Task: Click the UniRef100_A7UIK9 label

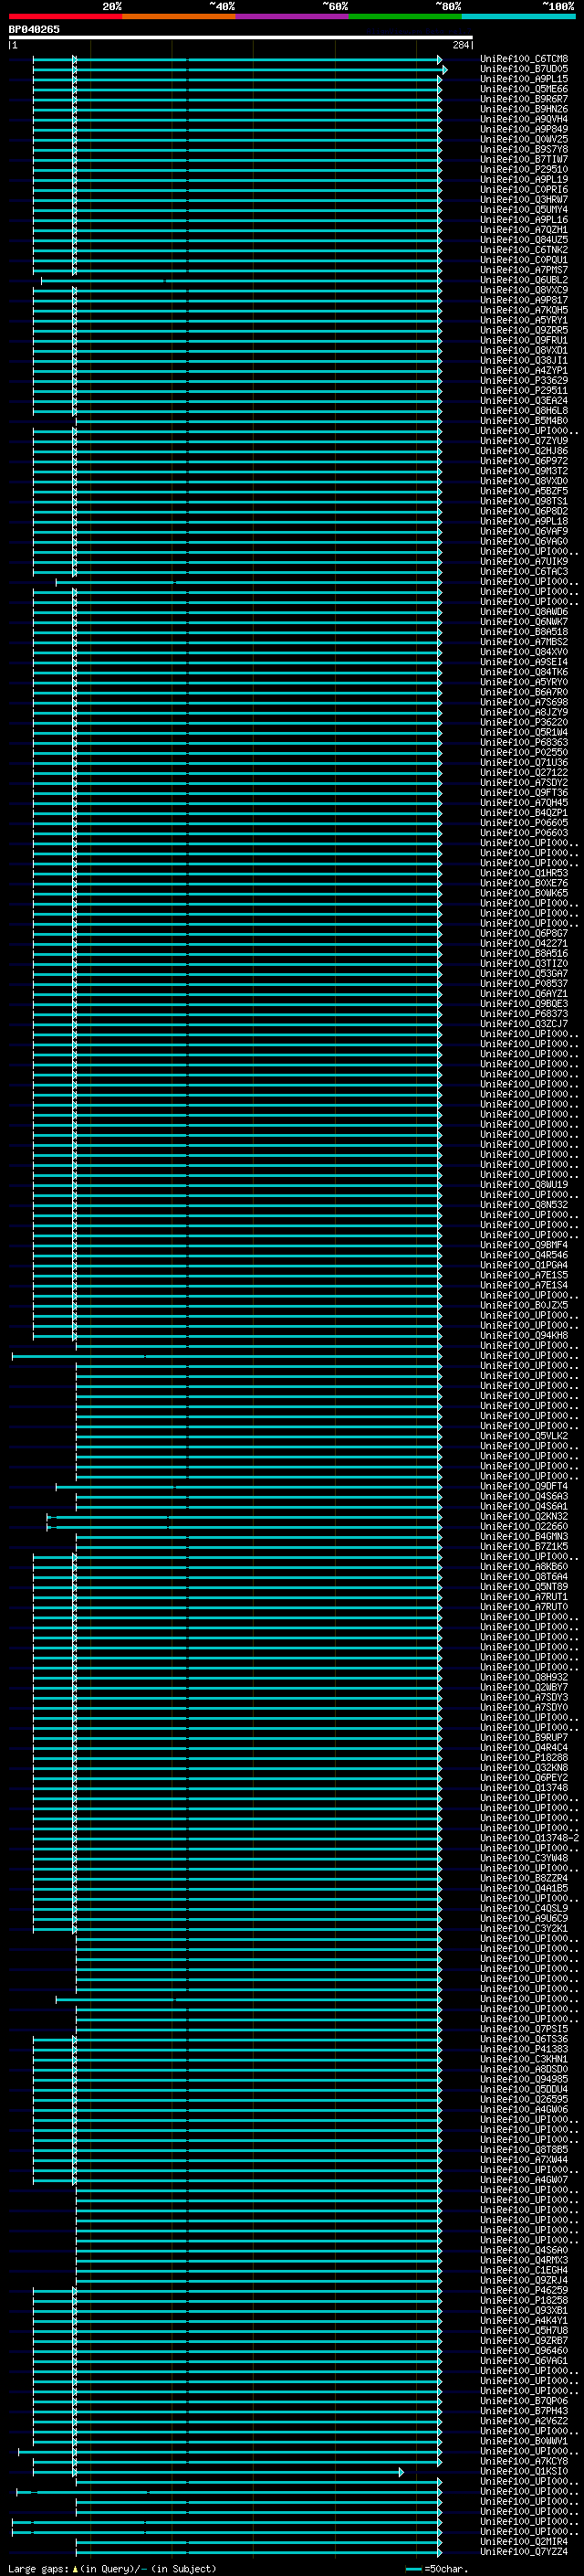Action: pyautogui.click(x=524, y=562)
